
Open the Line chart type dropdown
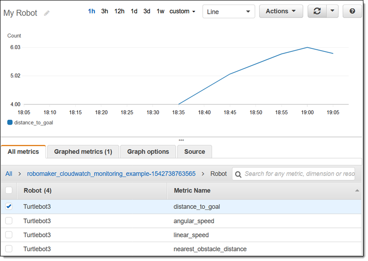tap(228, 11)
